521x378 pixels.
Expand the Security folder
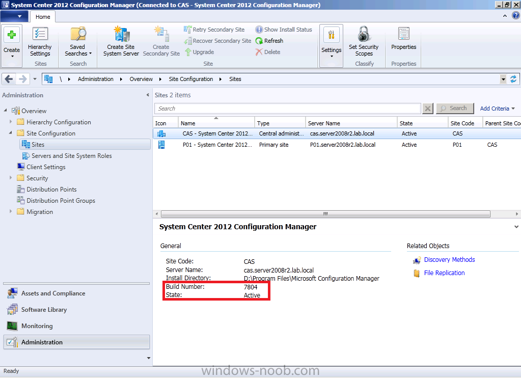[11, 178]
